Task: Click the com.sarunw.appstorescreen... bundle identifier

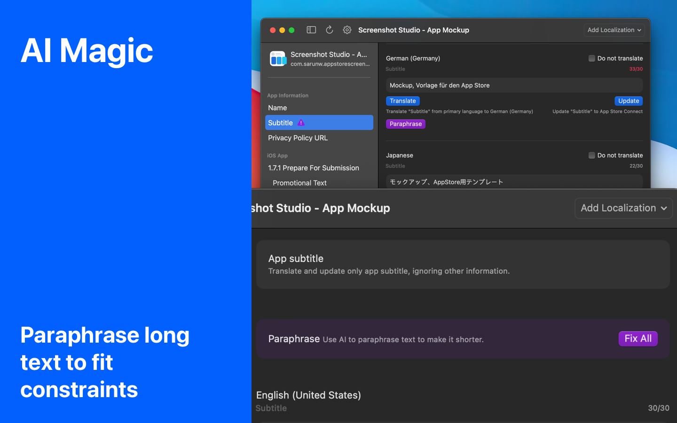Action: pyautogui.click(x=330, y=64)
